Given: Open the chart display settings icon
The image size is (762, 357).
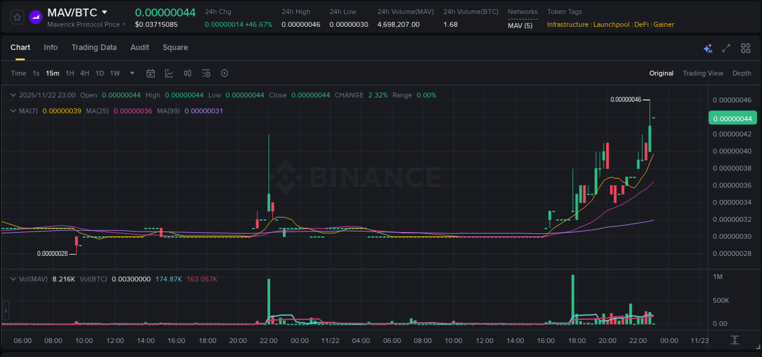Looking at the screenshot, I should coord(206,73).
